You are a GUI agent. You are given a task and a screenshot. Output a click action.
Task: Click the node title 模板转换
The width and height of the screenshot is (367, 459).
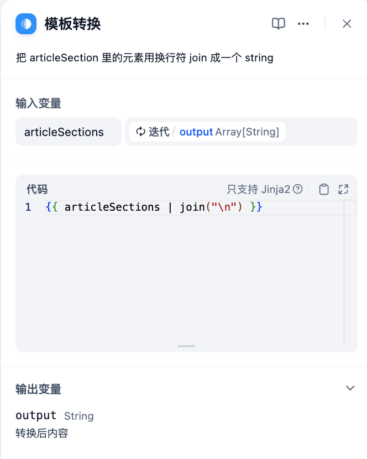[72, 24]
